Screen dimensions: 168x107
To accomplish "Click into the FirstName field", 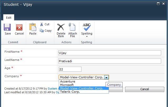I will 110,53.
